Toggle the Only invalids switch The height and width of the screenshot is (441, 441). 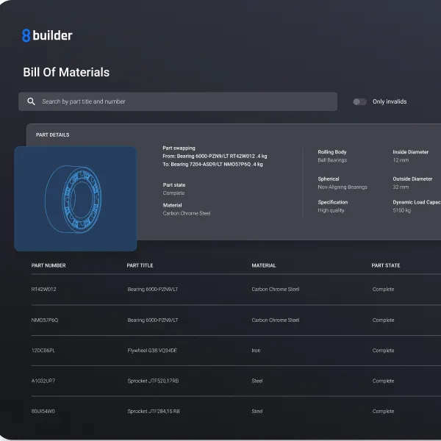point(359,101)
